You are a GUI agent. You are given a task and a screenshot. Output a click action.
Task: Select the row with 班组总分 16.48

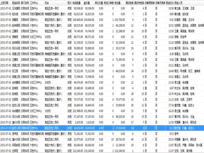pos(102,71)
